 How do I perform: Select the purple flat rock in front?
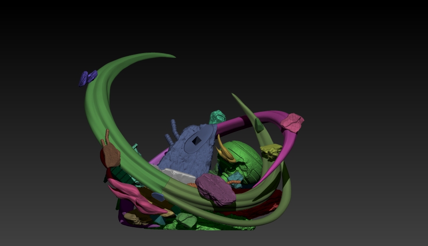215,190
